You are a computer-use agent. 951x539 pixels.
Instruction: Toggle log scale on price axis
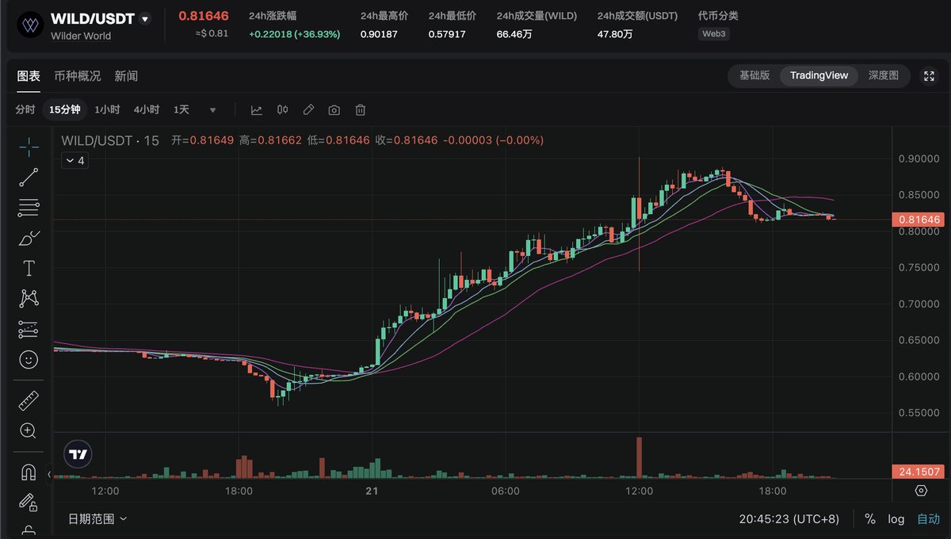(x=896, y=519)
